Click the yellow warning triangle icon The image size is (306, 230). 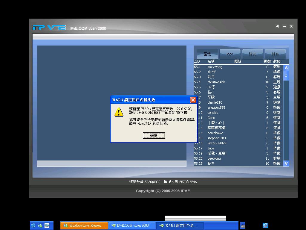tap(119, 112)
